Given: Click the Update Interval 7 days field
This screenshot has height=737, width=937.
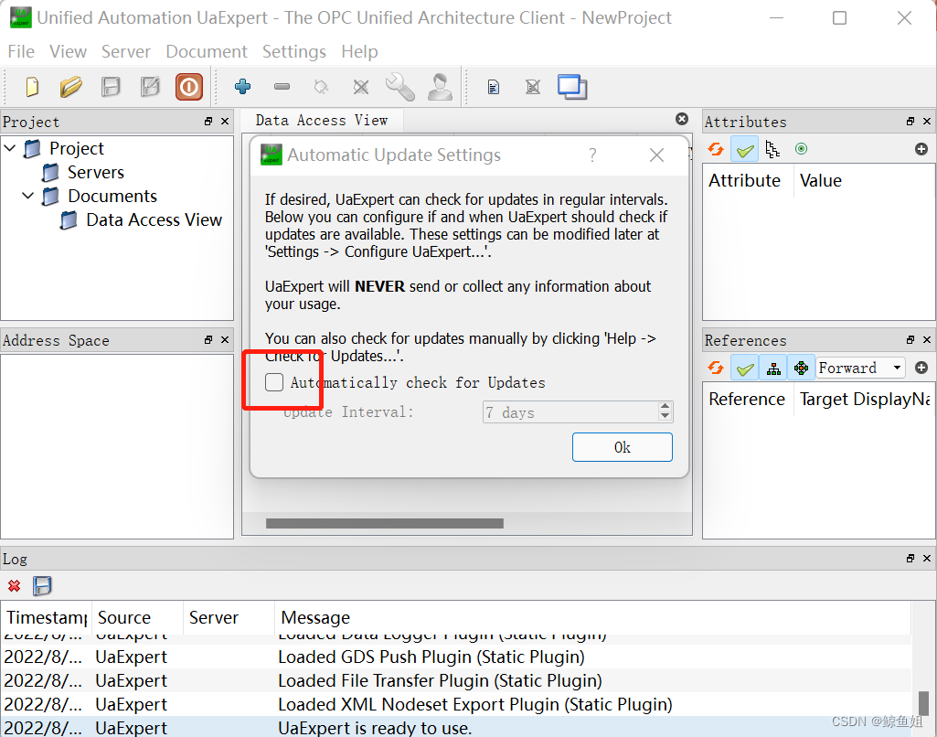Looking at the screenshot, I should (x=570, y=412).
